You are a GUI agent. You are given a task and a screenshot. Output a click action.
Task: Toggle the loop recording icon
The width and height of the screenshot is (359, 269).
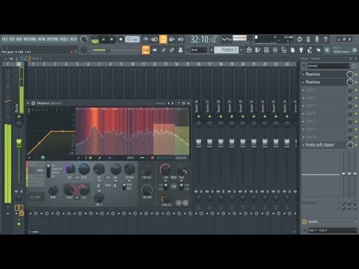coord(181,39)
